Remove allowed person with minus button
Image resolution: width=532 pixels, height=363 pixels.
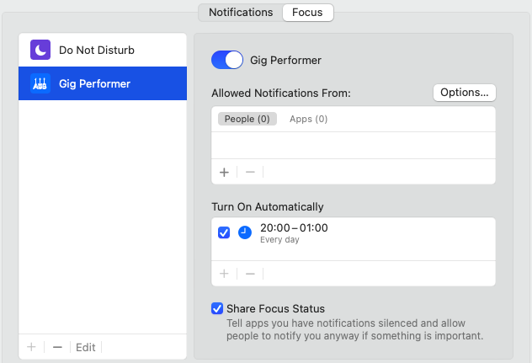(250, 172)
